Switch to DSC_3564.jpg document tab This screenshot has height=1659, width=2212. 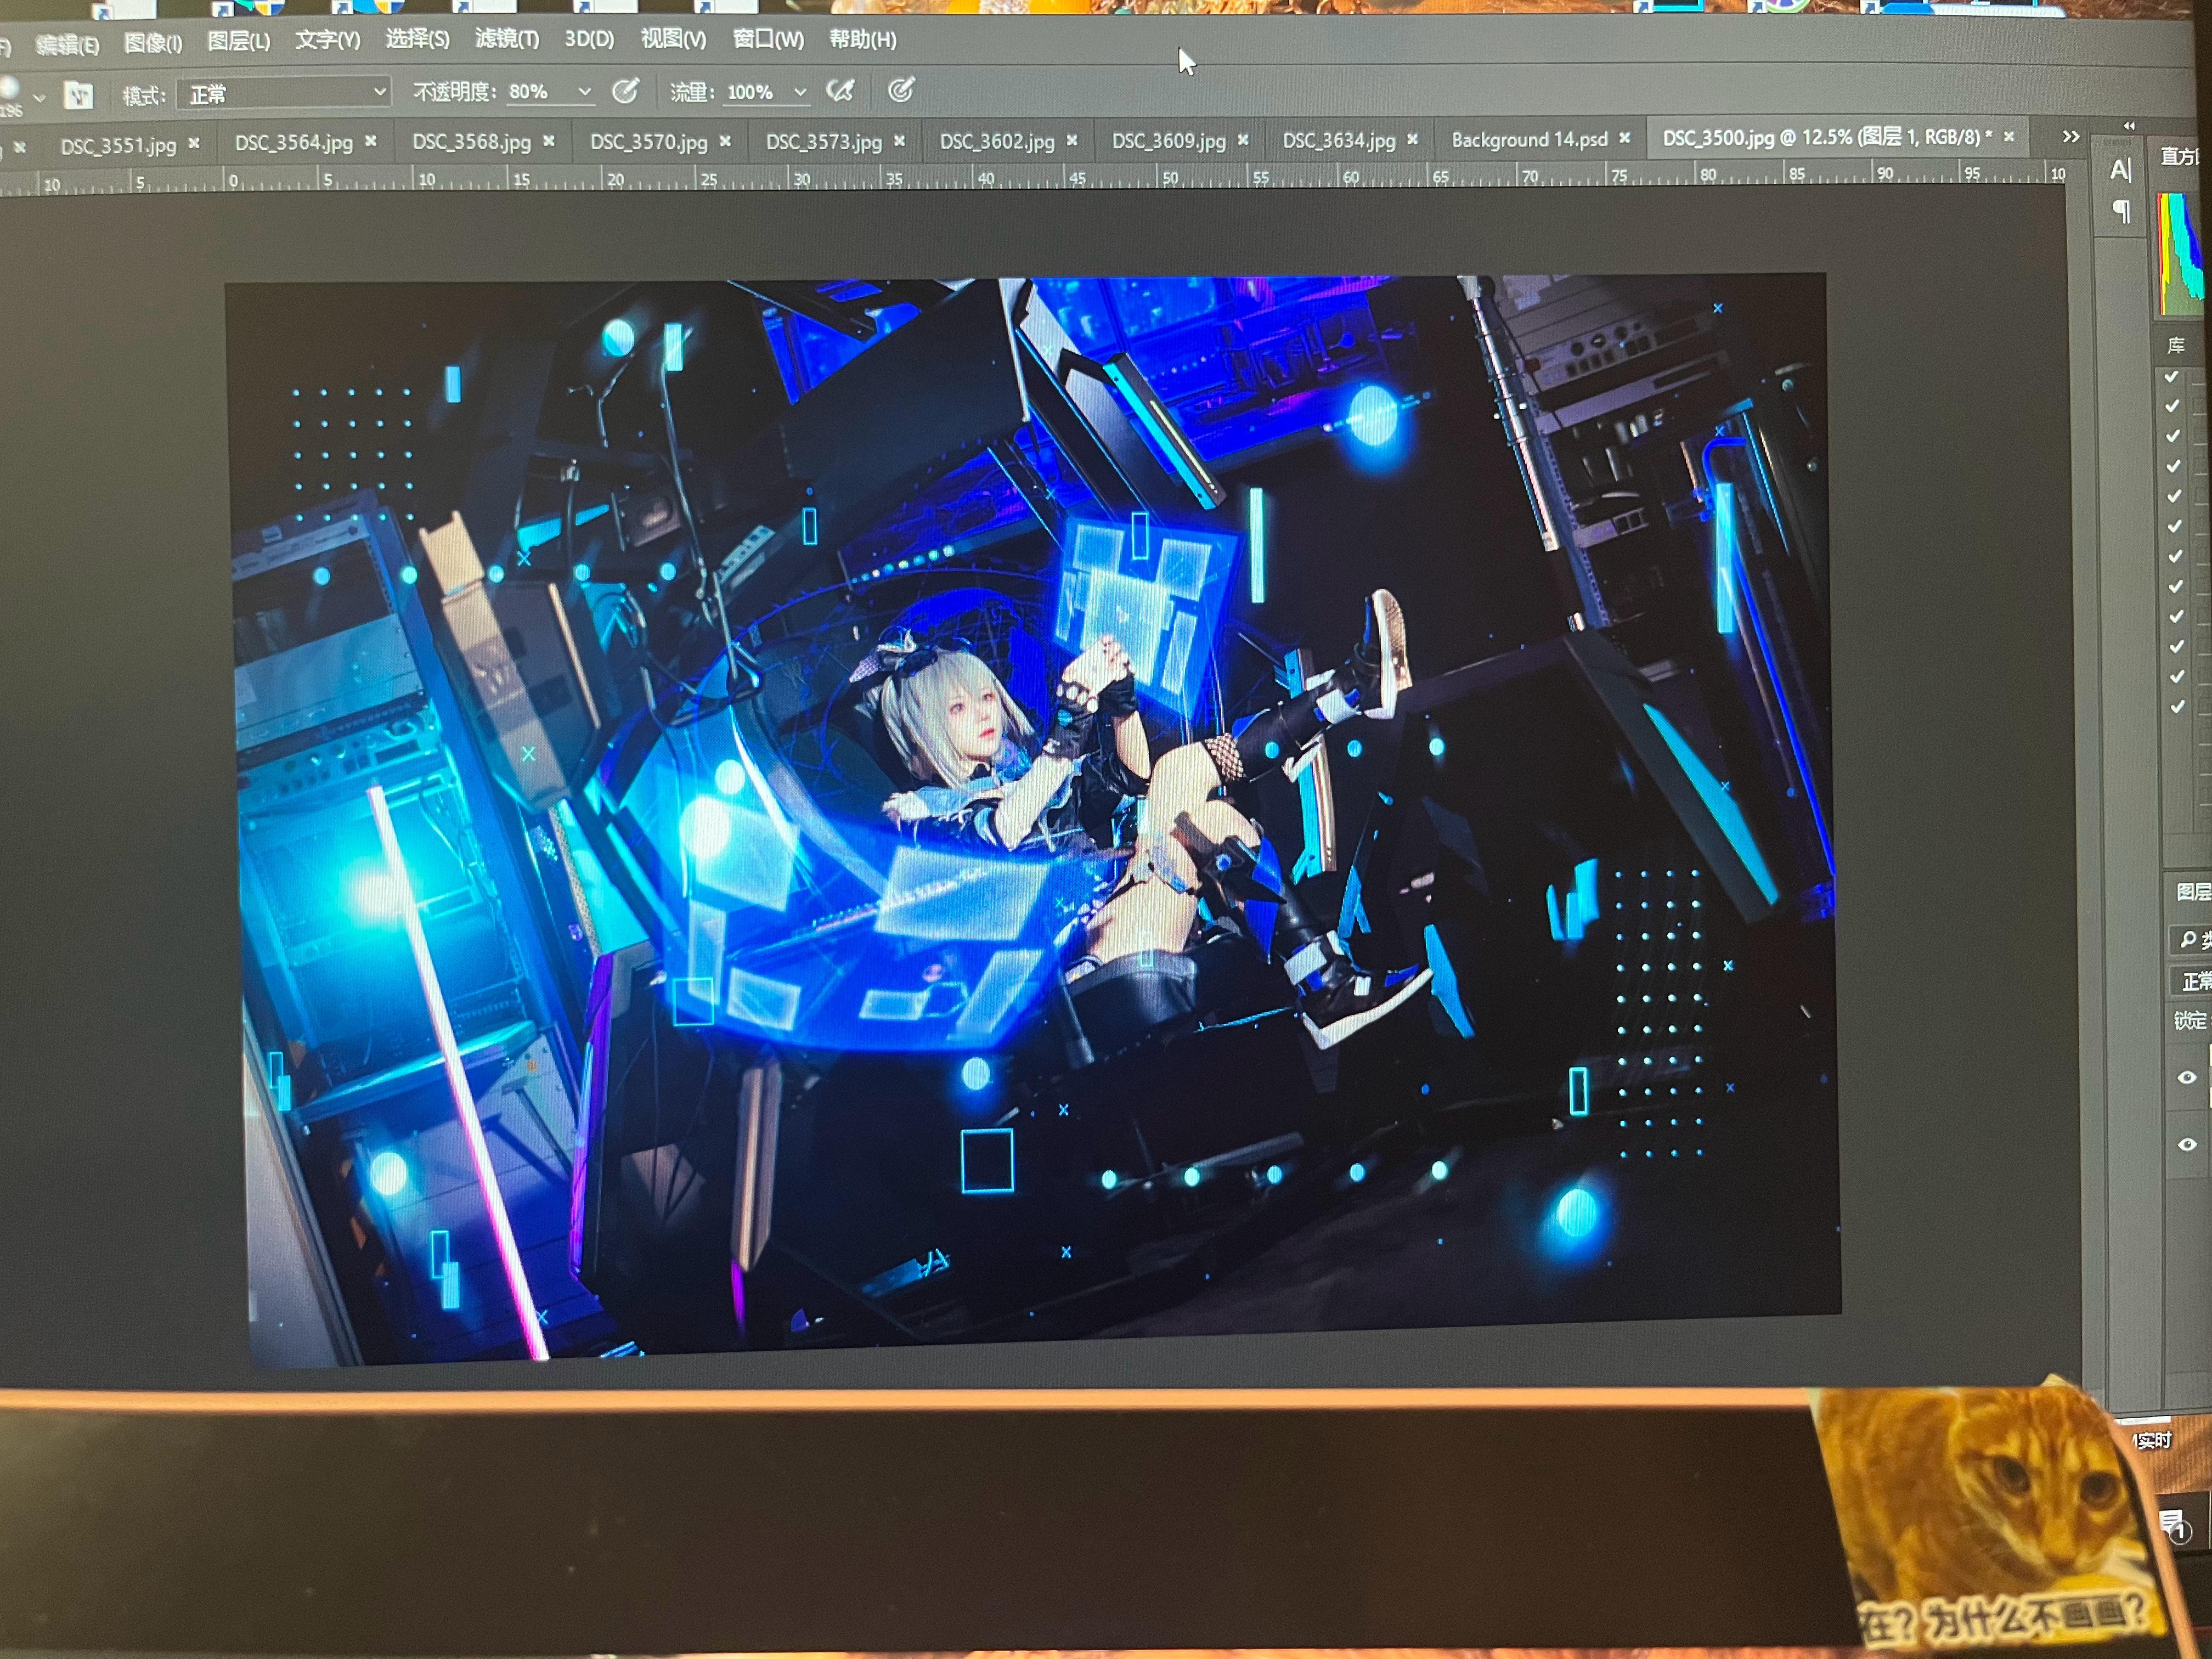(x=294, y=143)
